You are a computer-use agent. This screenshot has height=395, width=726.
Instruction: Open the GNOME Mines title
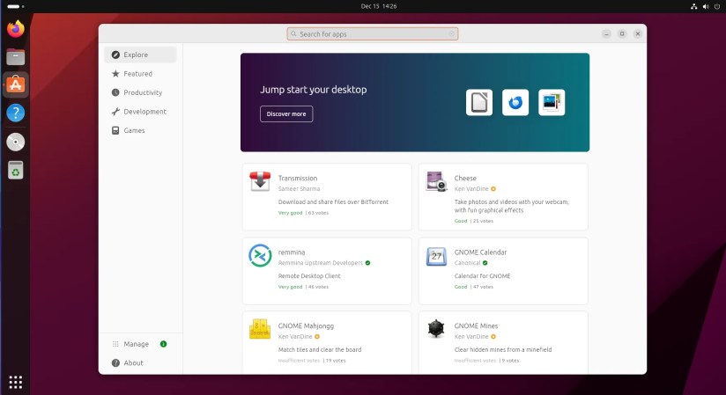(476, 326)
